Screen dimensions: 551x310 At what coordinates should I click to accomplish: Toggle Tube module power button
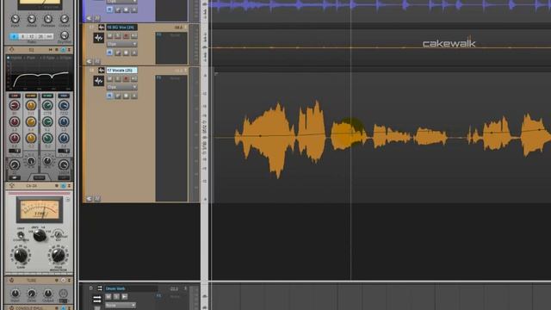tap(63, 281)
